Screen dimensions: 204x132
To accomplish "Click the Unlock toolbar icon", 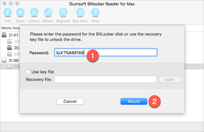I will pos(34,13).
